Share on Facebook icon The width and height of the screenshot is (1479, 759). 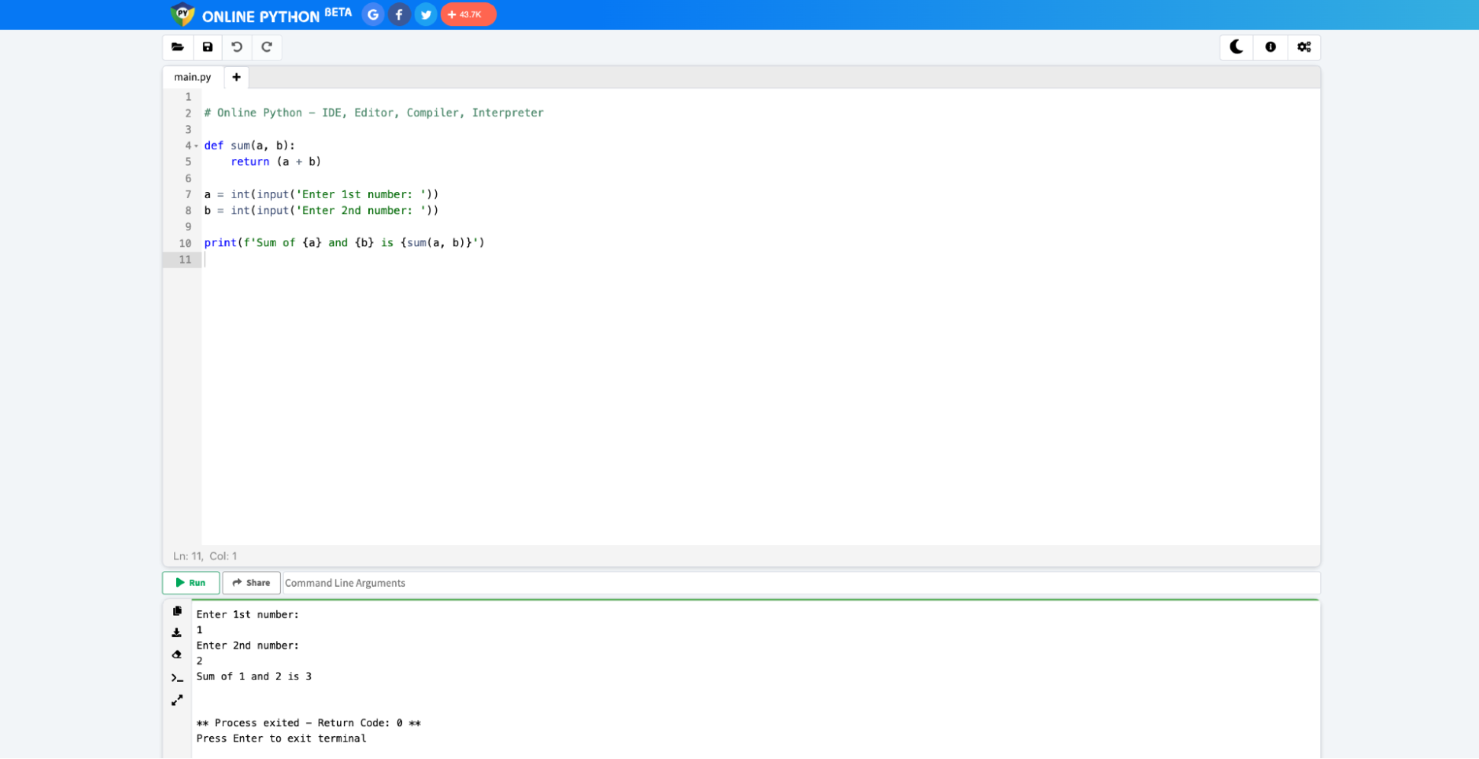(399, 14)
